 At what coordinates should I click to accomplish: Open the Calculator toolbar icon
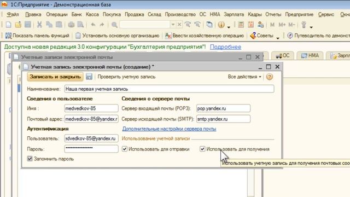pyautogui.click(x=241, y=25)
